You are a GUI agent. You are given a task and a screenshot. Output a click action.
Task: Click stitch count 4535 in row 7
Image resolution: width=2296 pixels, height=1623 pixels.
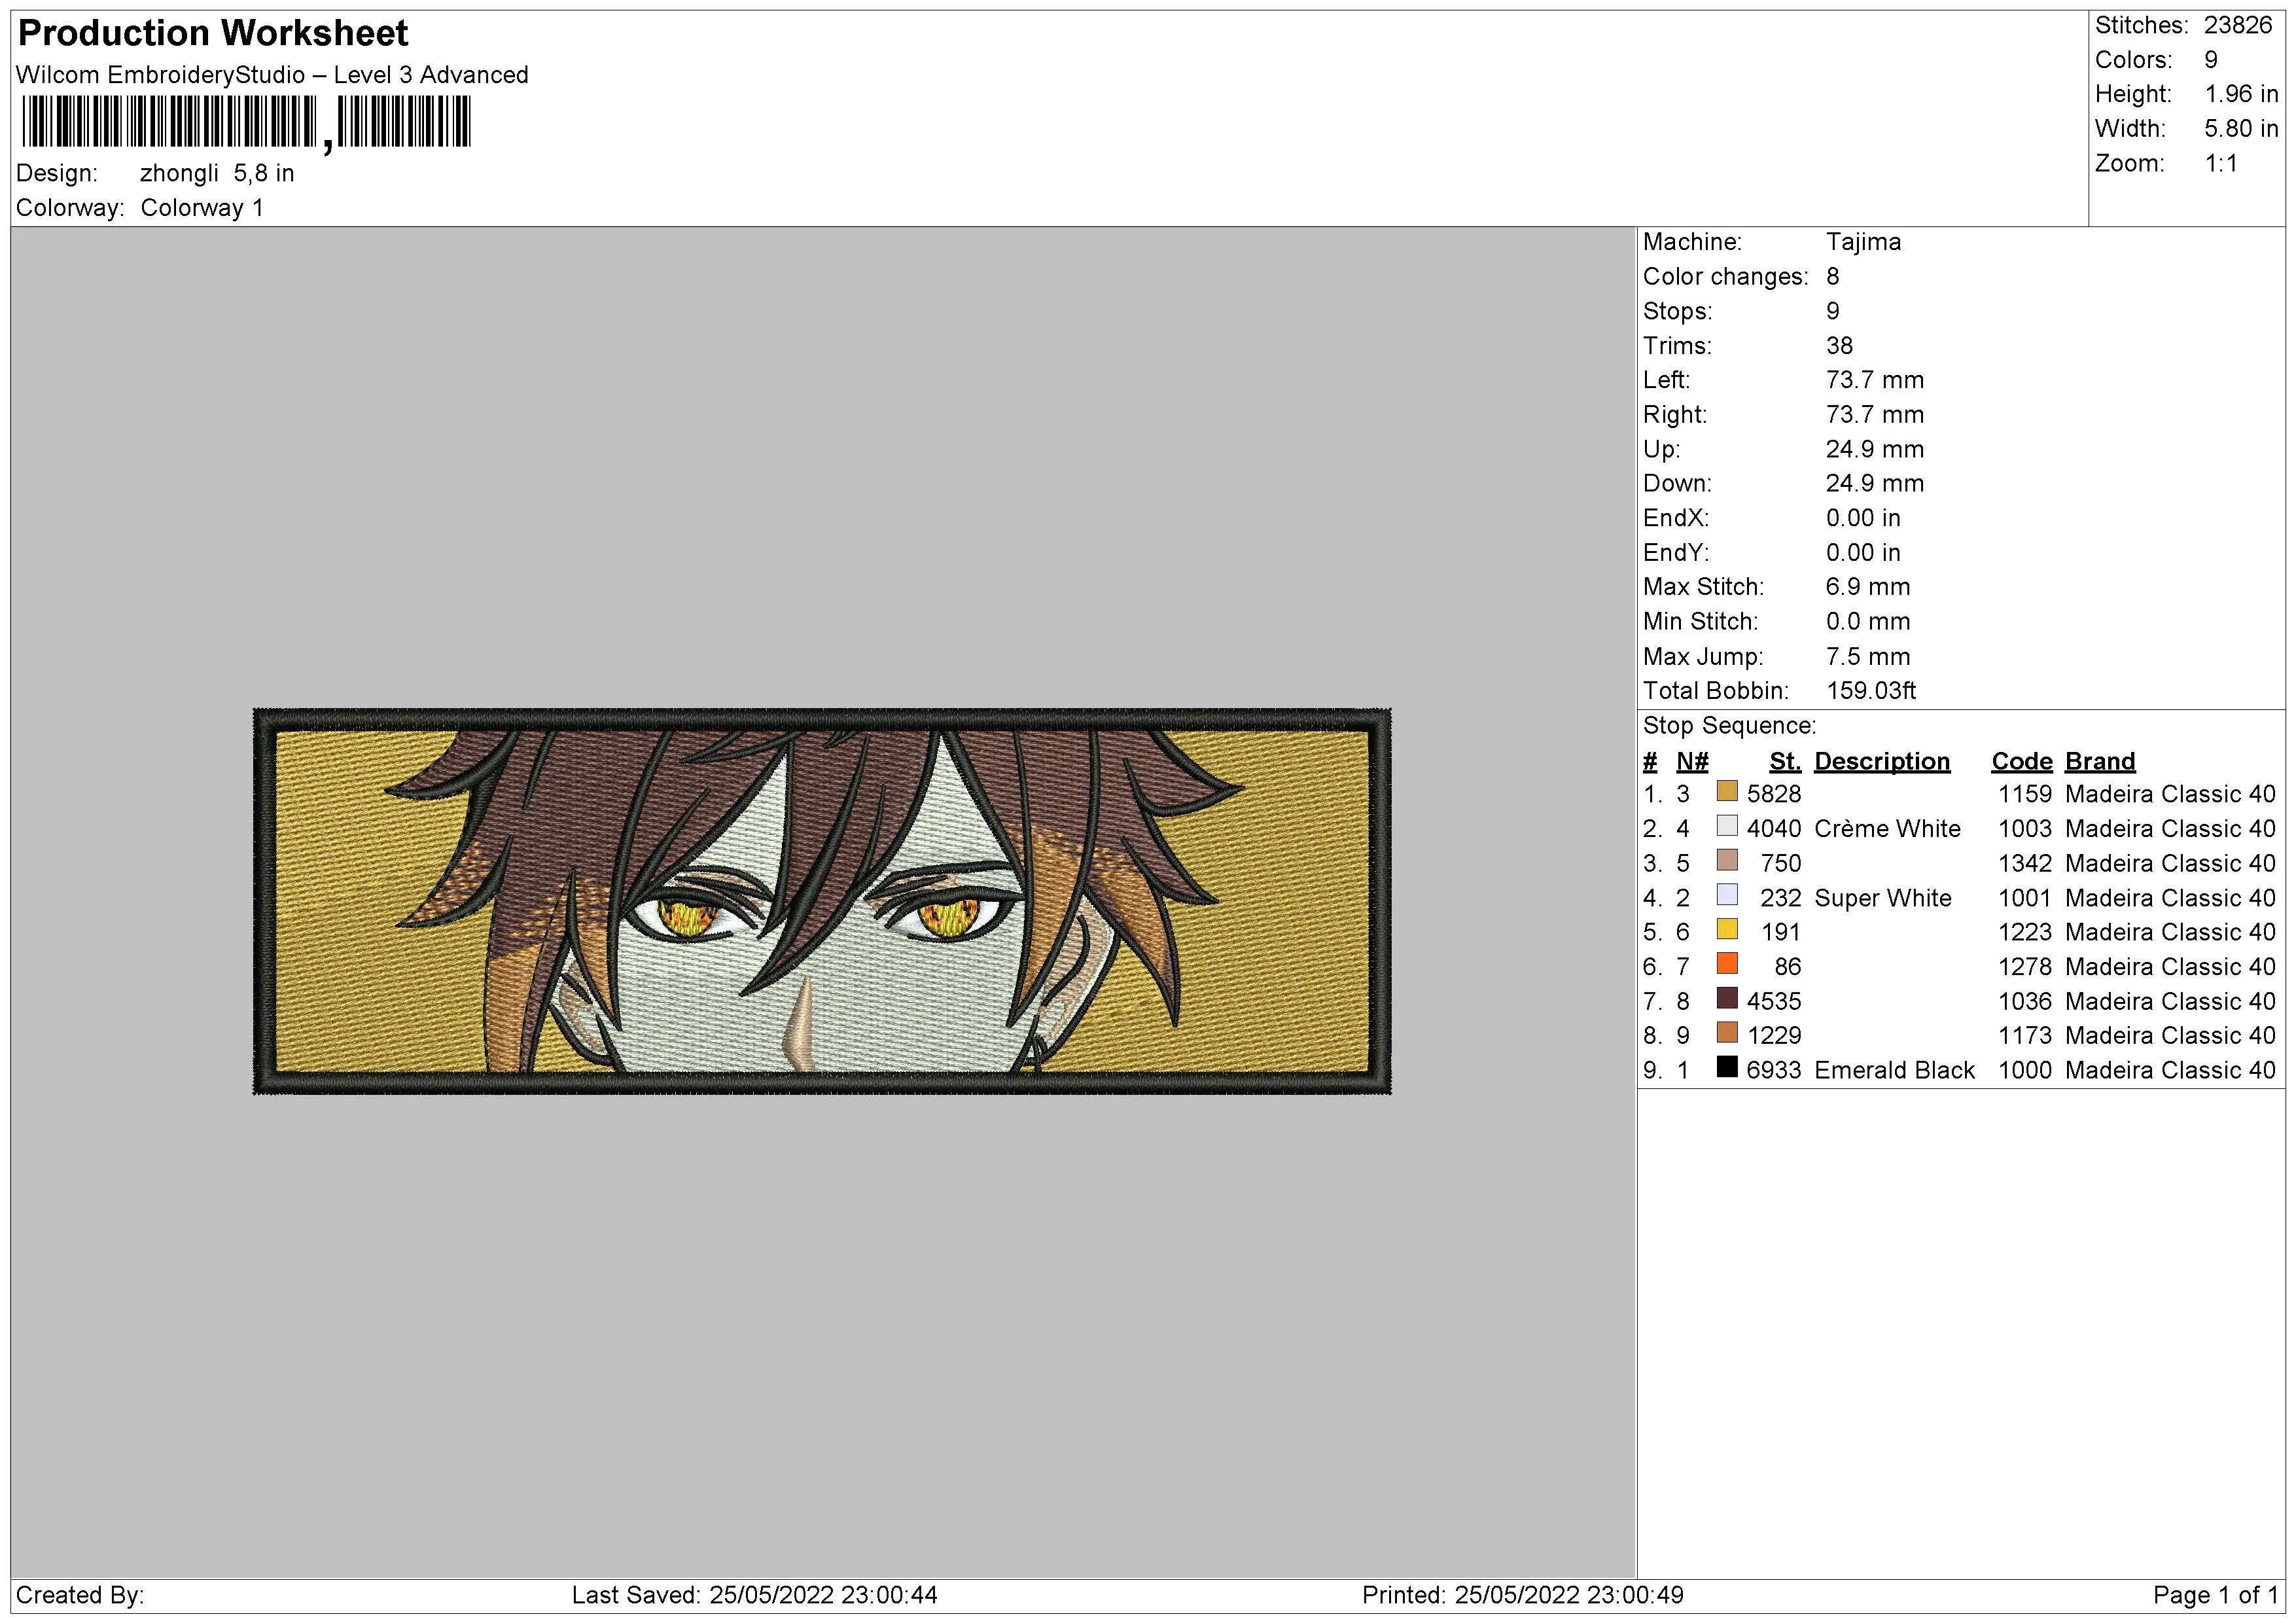(1774, 1002)
